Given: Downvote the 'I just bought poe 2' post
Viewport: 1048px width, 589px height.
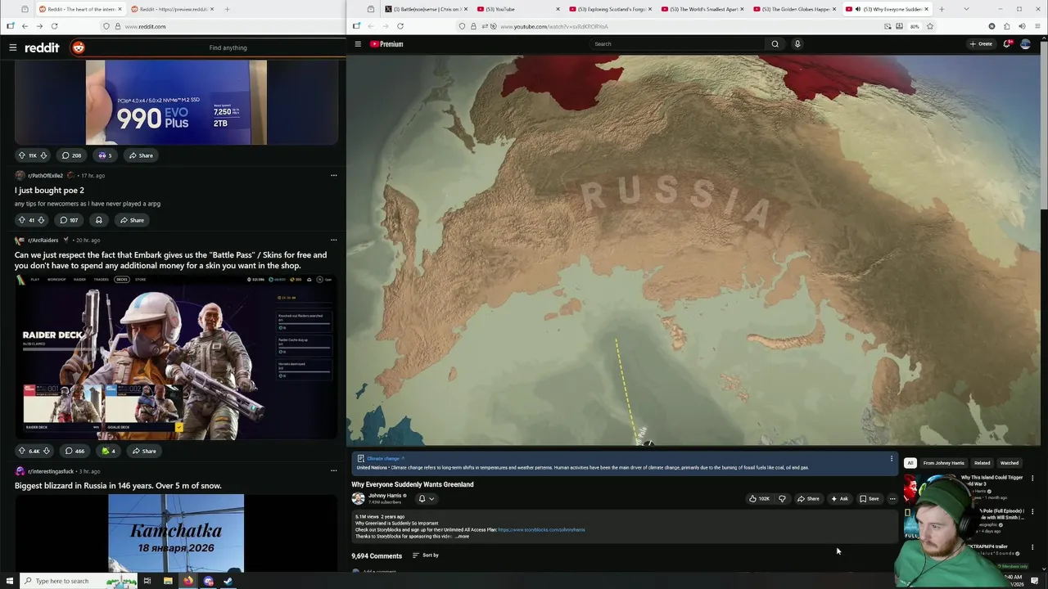Looking at the screenshot, I should [42, 220].
